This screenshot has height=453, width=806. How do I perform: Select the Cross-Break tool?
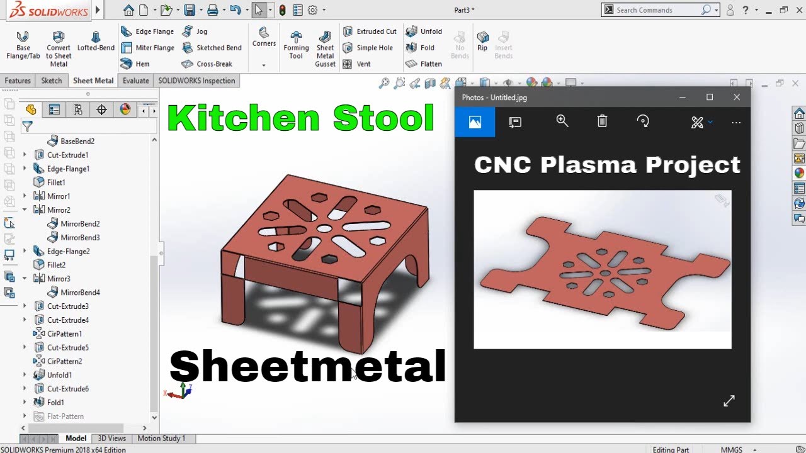pos(207,64)
